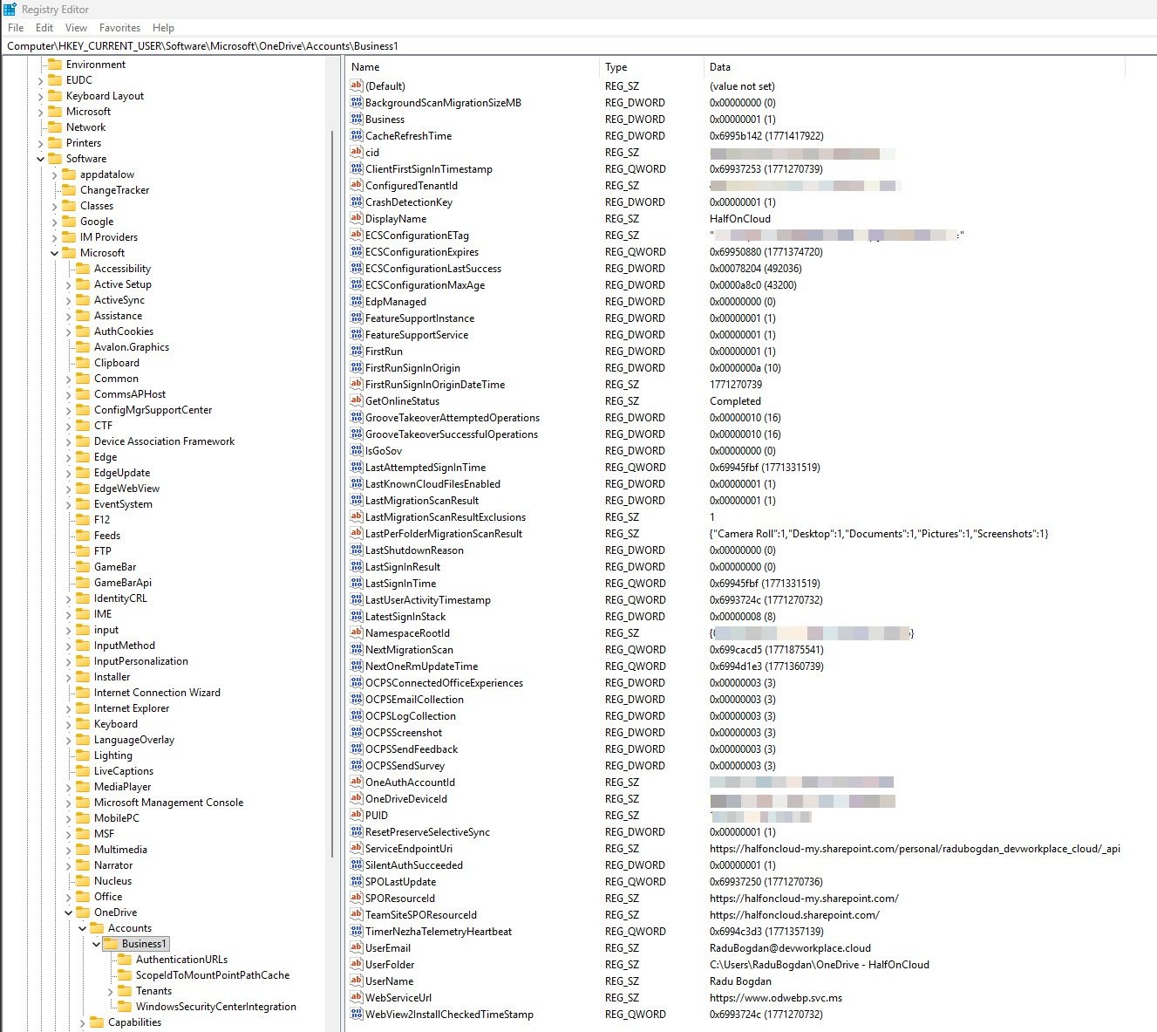Click the folder icon for AuthenticationURLs key
This screenshot has height=1032, width=1157.
(x=125, y=960)
